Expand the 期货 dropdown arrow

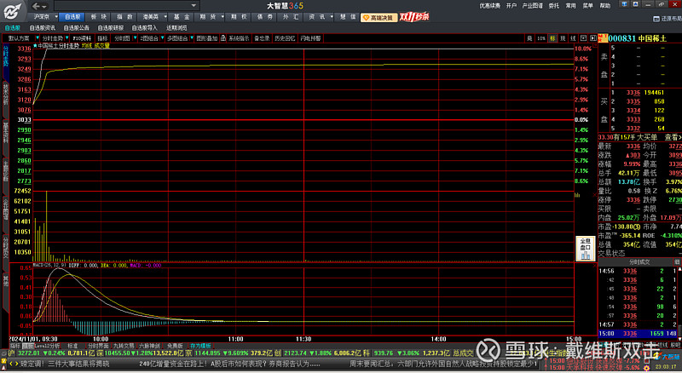[x=223, y=17]
